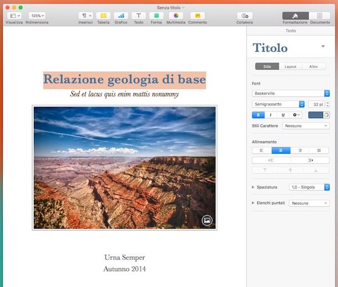Click the title 'Relazione geologia di base'
The height and width of the screenshot is (287, 338).
(125, 79)
